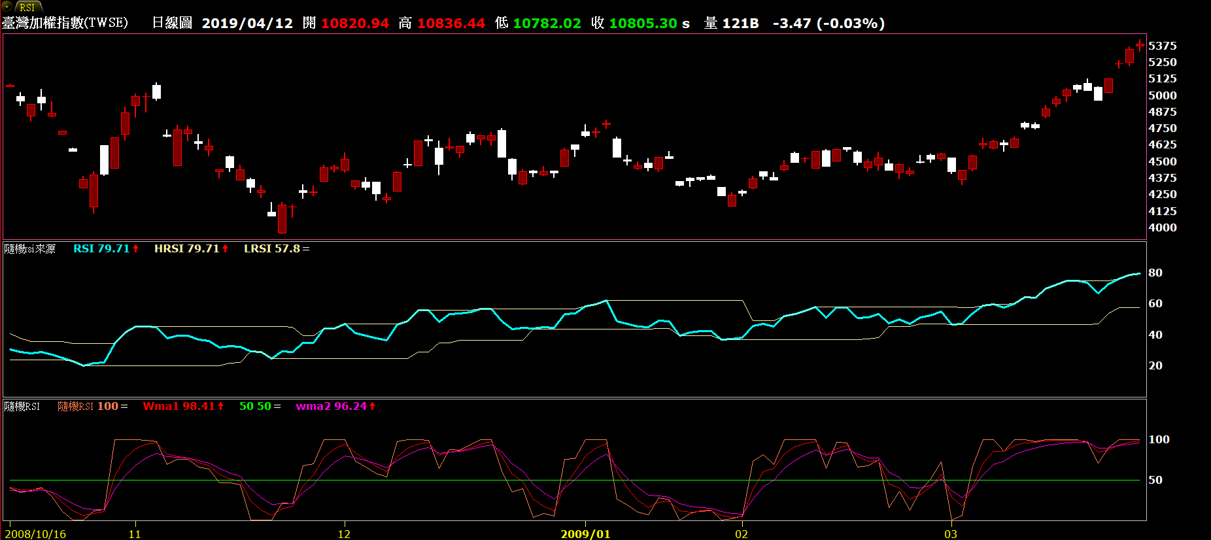Click the 5375 price level on price axis

click(x=1162, y=46)
